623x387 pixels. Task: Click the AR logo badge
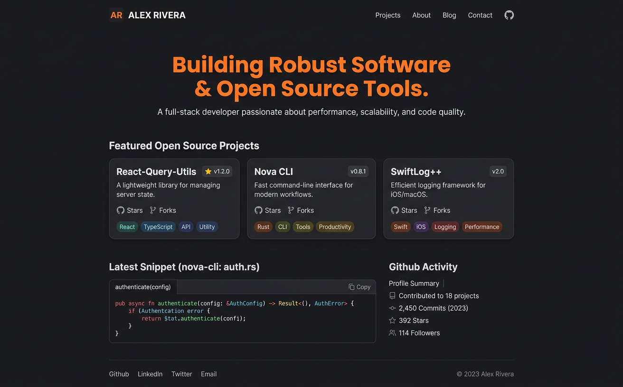(x=116, y=15)
